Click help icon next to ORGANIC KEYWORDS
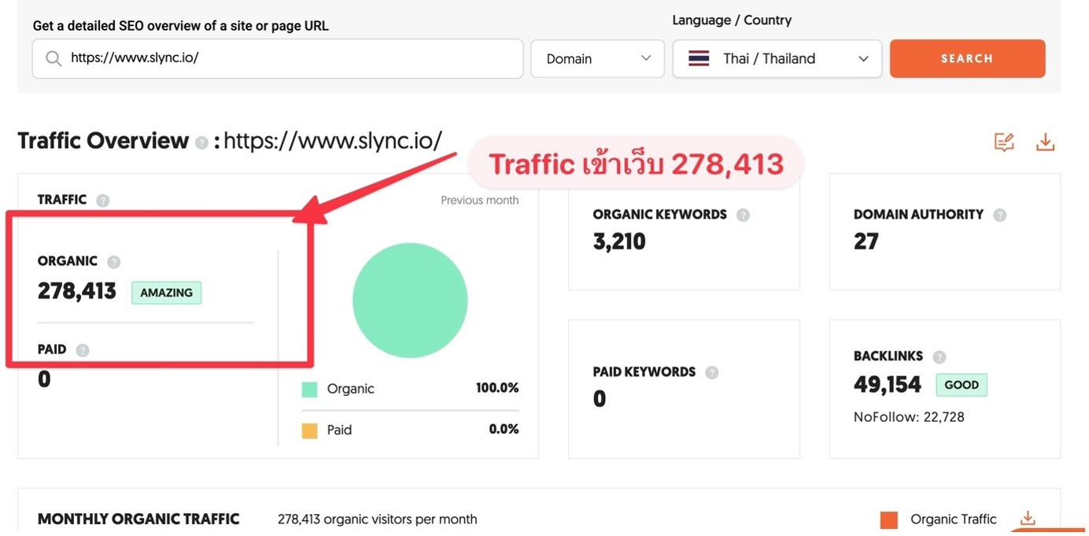Viewport: 1089px width, 536px height. point(743,215)
